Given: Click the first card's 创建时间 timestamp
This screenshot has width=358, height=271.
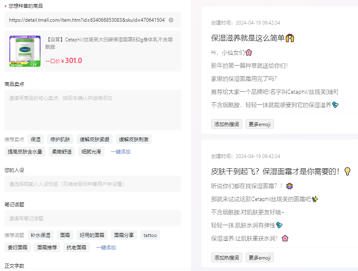Looking at the screenshot, I should 245,23.
